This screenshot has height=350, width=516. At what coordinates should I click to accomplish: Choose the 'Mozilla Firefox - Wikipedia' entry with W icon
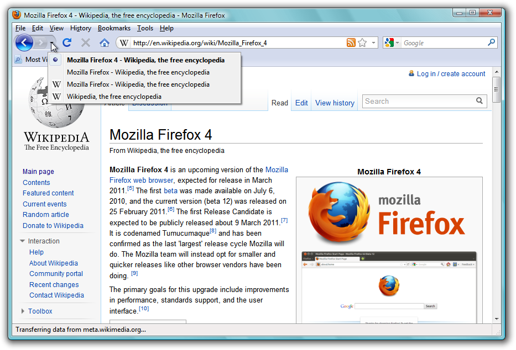coord(145,84)
